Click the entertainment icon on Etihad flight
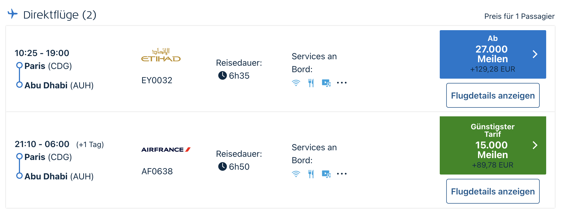564x216 pixels. [x=326, y=83]
